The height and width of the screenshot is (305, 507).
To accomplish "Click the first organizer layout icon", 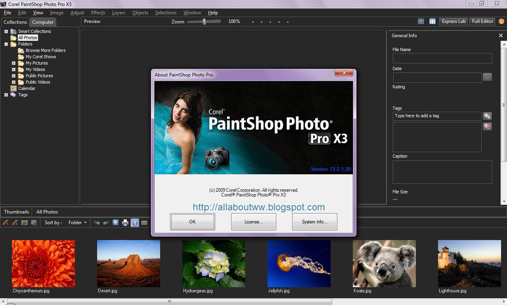I will click(x=421, y=21).
